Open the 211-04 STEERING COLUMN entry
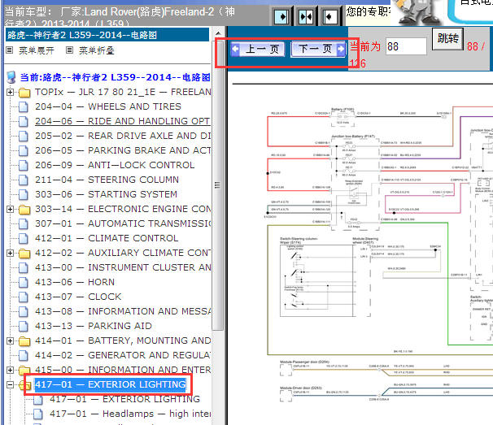The height and width of the screenshot is (425, 493). (107, 180)
